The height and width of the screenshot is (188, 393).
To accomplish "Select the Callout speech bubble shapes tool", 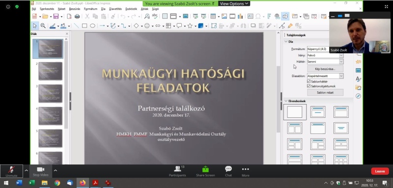I will pyautogui.click(x=179, y=26).
